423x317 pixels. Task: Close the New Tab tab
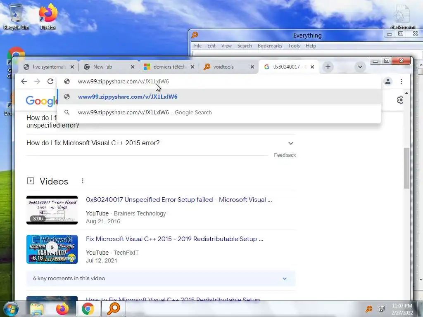point(133,67)
